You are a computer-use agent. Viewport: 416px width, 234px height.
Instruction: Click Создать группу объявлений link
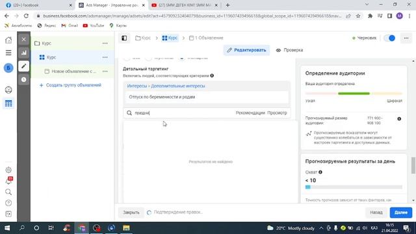pyautogui.click(x=70, y=85)
